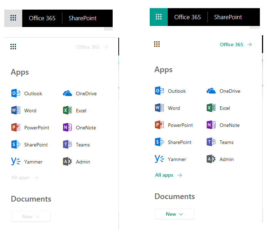Click arrow beside faded Office 365 link
272x230 pixels.
point(106,47)
